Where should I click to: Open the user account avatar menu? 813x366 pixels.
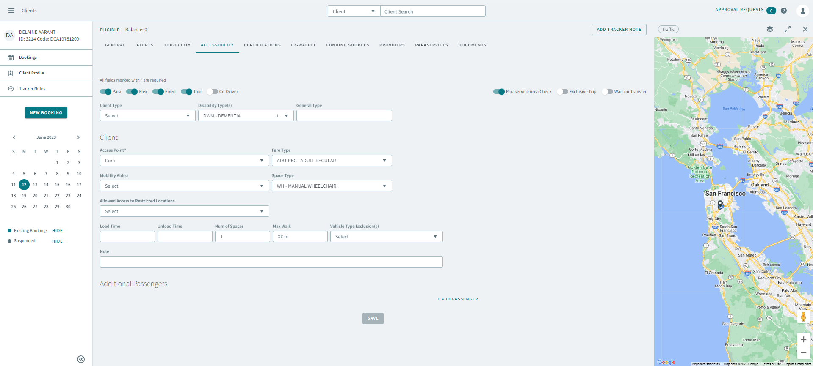802,11
